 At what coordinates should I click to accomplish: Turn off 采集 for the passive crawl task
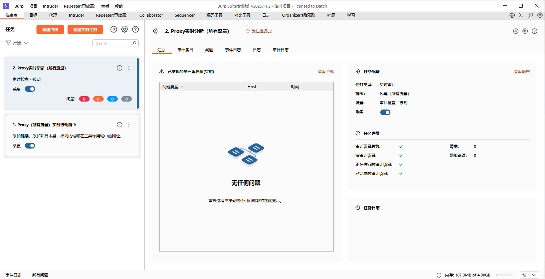coord(30,146)
